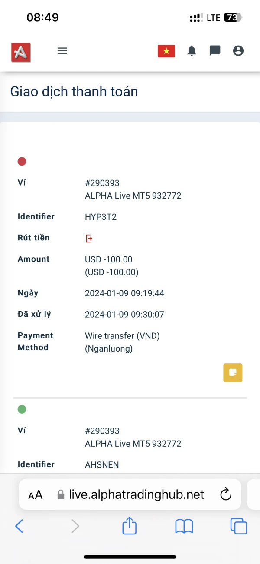260x564 pixels.
Task: Tap the AA reader settings button
Action: (x=36, y=495)
